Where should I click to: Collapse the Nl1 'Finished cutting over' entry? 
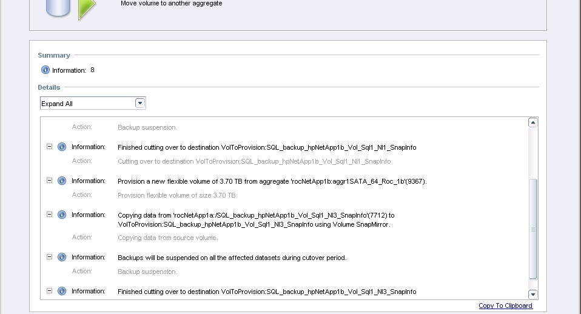click(50, 147)
